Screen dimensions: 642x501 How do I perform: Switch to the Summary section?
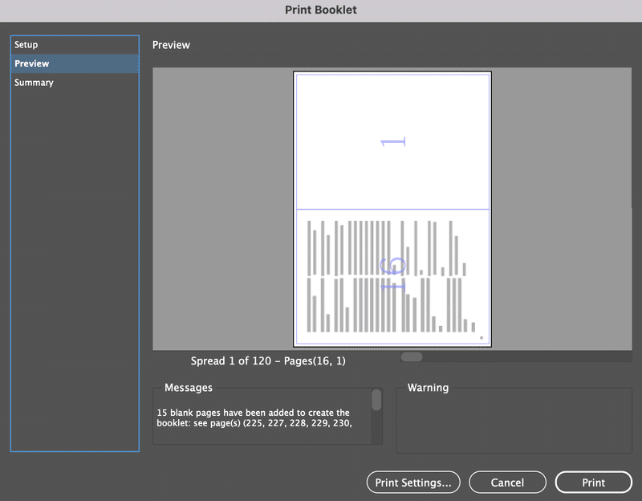(75, 83)
